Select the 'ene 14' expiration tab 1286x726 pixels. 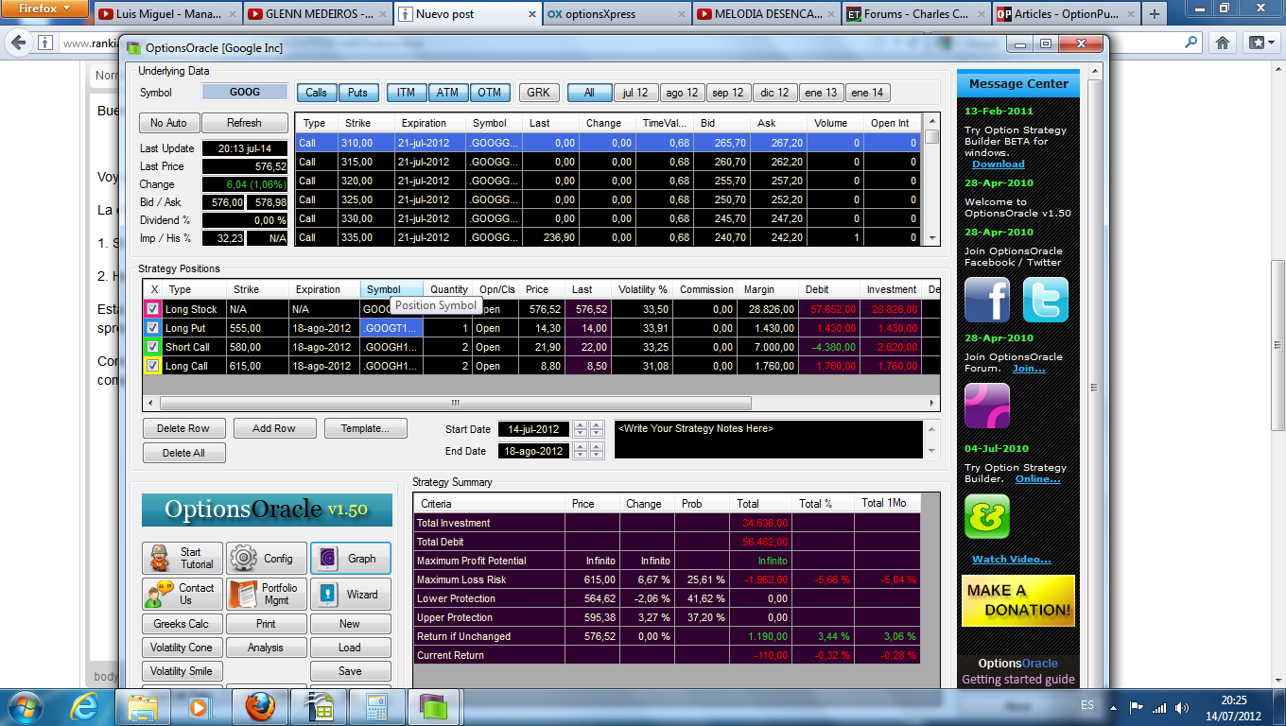tap(867, 93)
